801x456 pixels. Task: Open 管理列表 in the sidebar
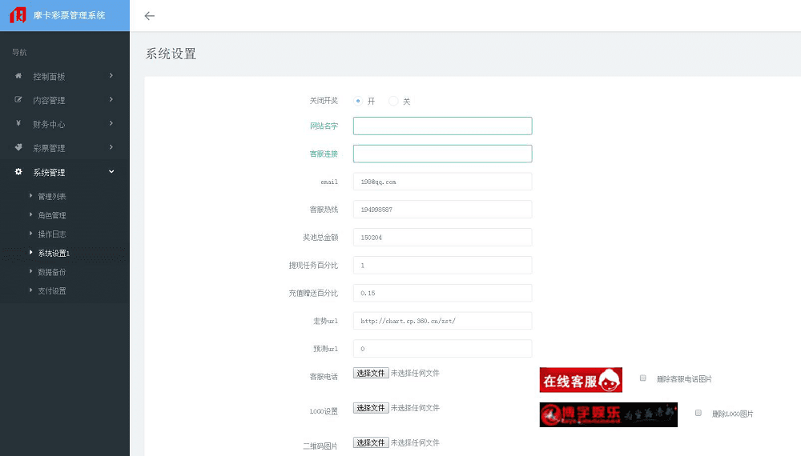52,197
